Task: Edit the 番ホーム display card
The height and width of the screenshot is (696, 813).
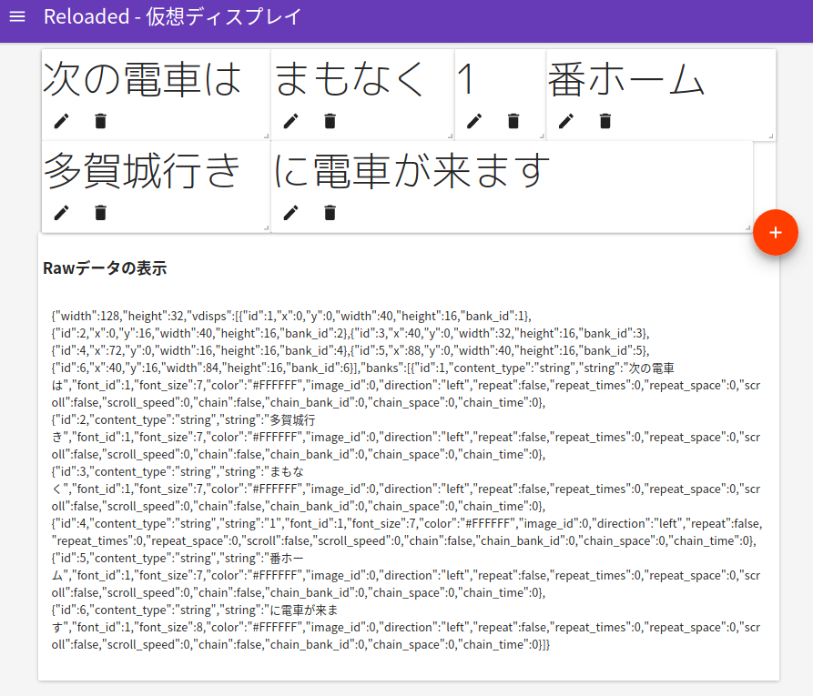Action: click(566, 121)
